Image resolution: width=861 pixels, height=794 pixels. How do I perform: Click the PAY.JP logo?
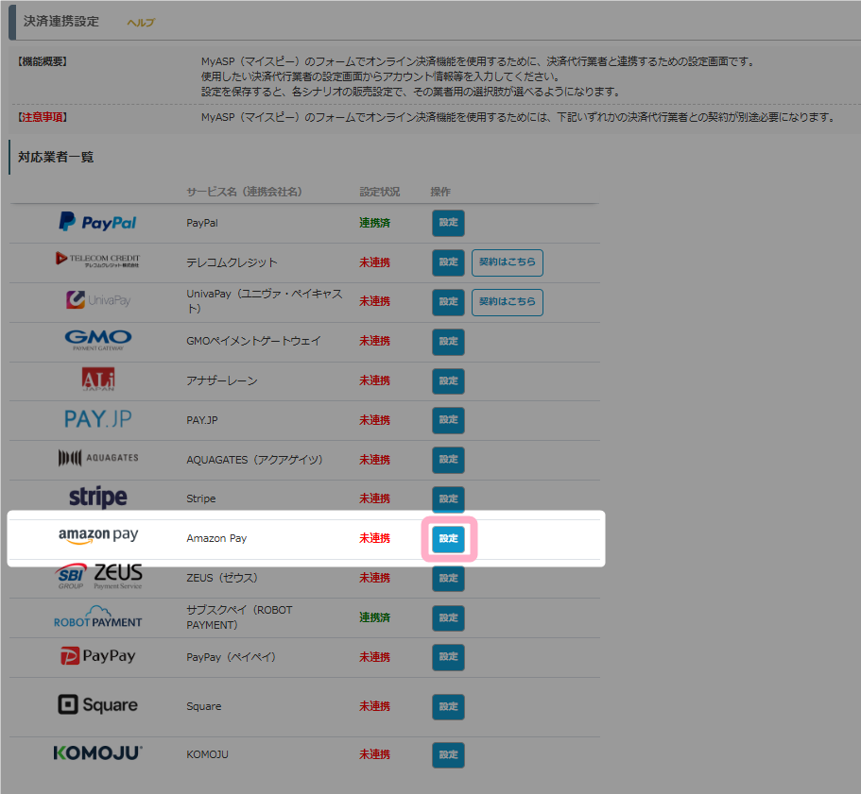pos(97,419)
